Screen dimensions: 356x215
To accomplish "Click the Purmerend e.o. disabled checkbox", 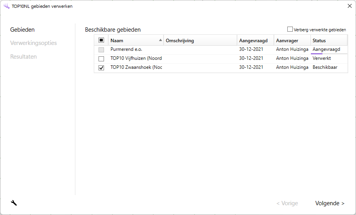I will coord(101,50).
